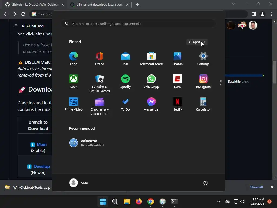
Task: Click Develop (Newer) download link
Action: 41,167
